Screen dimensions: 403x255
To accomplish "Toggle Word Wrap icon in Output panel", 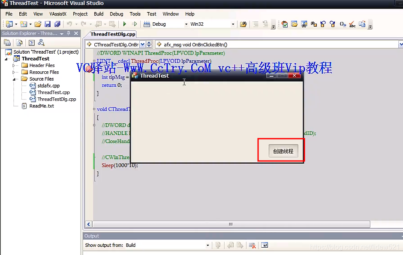I will (265, 245).
